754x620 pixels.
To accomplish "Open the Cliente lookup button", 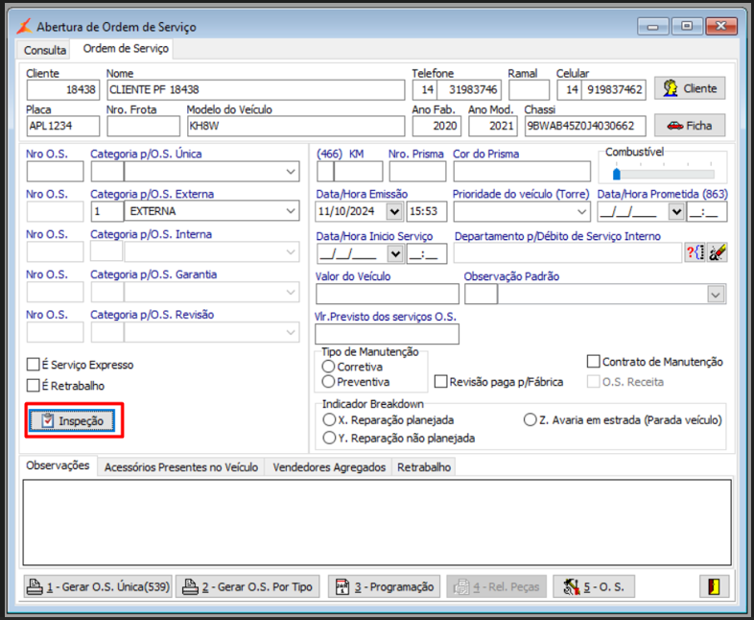I will point(690,88).
